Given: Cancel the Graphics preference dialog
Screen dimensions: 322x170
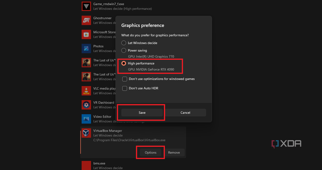Looking at the screenshot, I should [185, 113].
